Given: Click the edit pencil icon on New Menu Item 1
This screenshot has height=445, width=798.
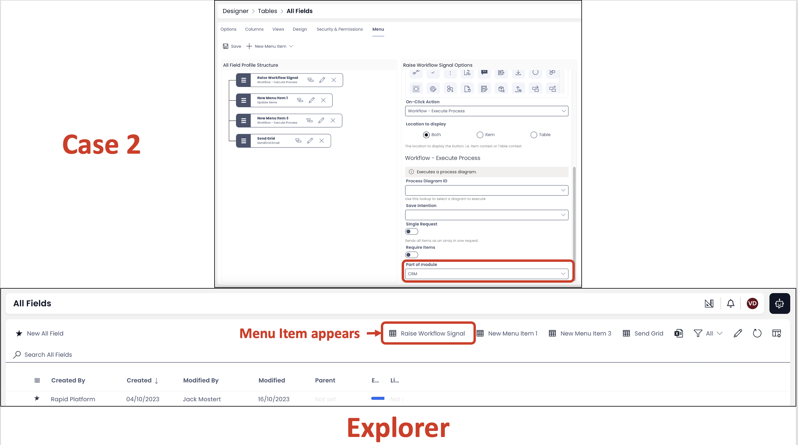Looking at the screenshot, I should click(x=311, y=100).
